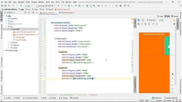Toggle pan hand tool in preview
Screen dimensions: 182x102
tap(173, 74)
